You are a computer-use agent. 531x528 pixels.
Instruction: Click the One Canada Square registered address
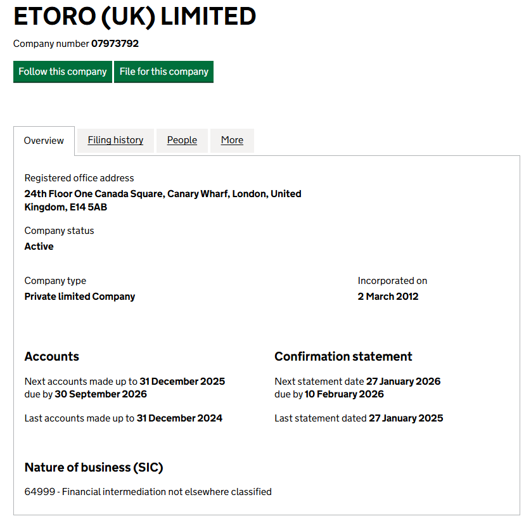pos(163,200)
